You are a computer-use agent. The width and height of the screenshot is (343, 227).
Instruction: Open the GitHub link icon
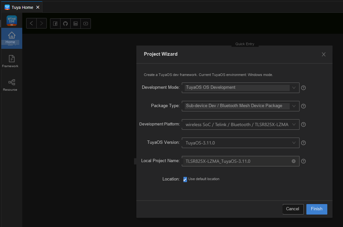[65, 24]
